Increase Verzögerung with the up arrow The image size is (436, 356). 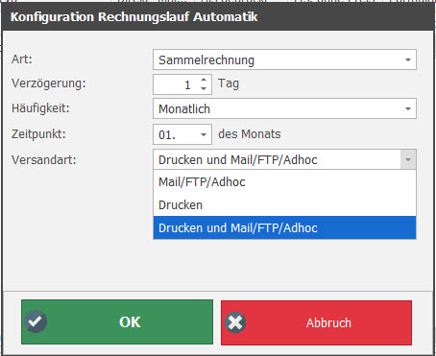coord(204,81)
